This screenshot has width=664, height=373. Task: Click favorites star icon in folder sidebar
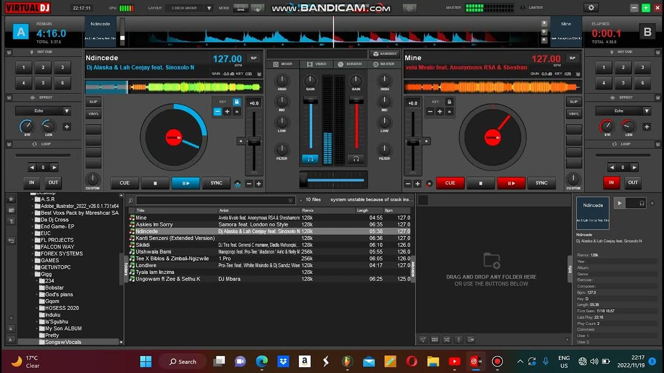pyautogui.click(x=11, y=199)
